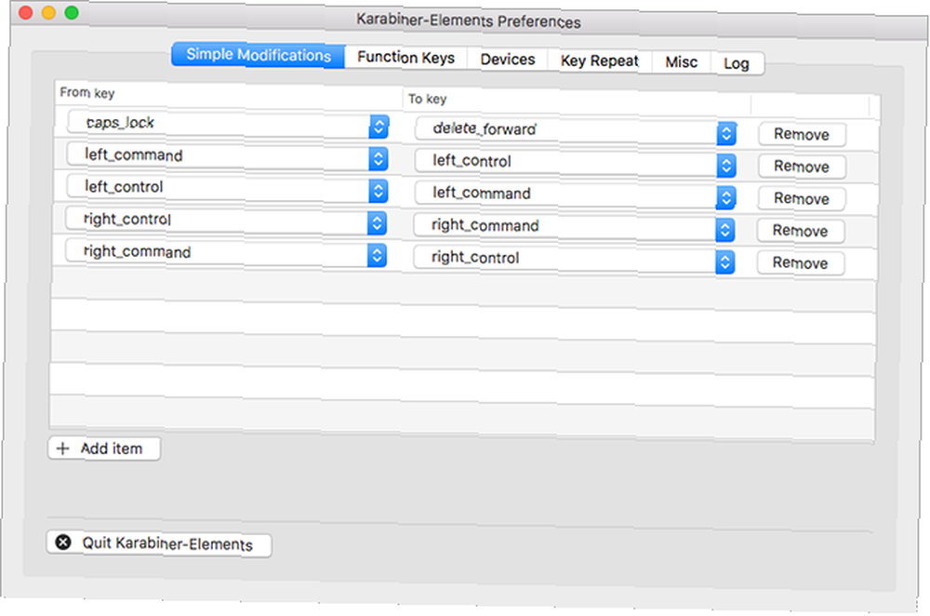Open the right_command from-key dropdown
Screen dimensions: 930x616
pos(227,253)
